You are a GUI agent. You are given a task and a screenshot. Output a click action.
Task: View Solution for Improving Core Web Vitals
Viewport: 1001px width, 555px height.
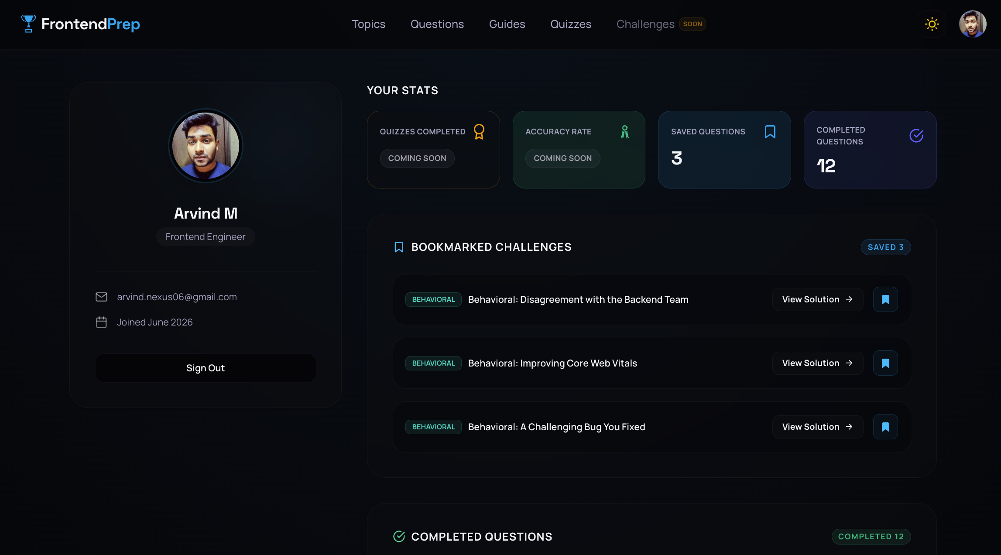pyautogui.click(x=817, y=363)
